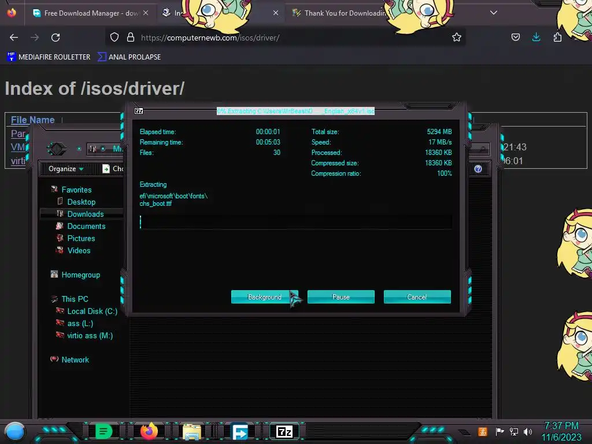Select Favorites in Explorer sidebar
This screenshot has width=592, height=444.
(x=76, y=190)
